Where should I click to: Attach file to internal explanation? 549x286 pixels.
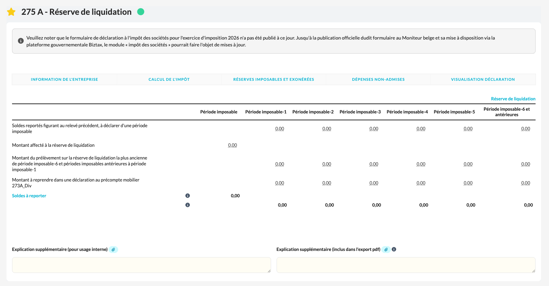point(113,250)
